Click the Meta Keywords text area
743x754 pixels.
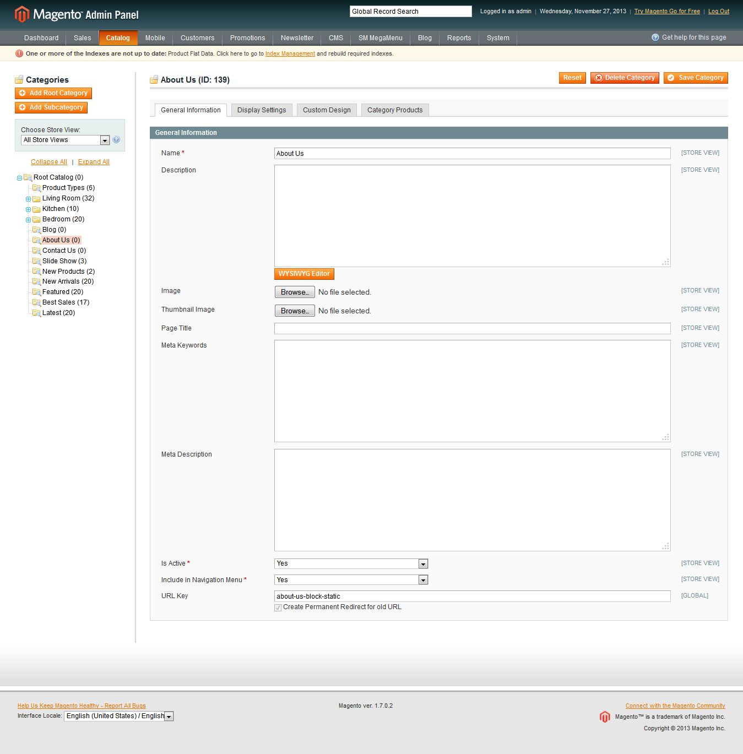[x=473, y=391]
